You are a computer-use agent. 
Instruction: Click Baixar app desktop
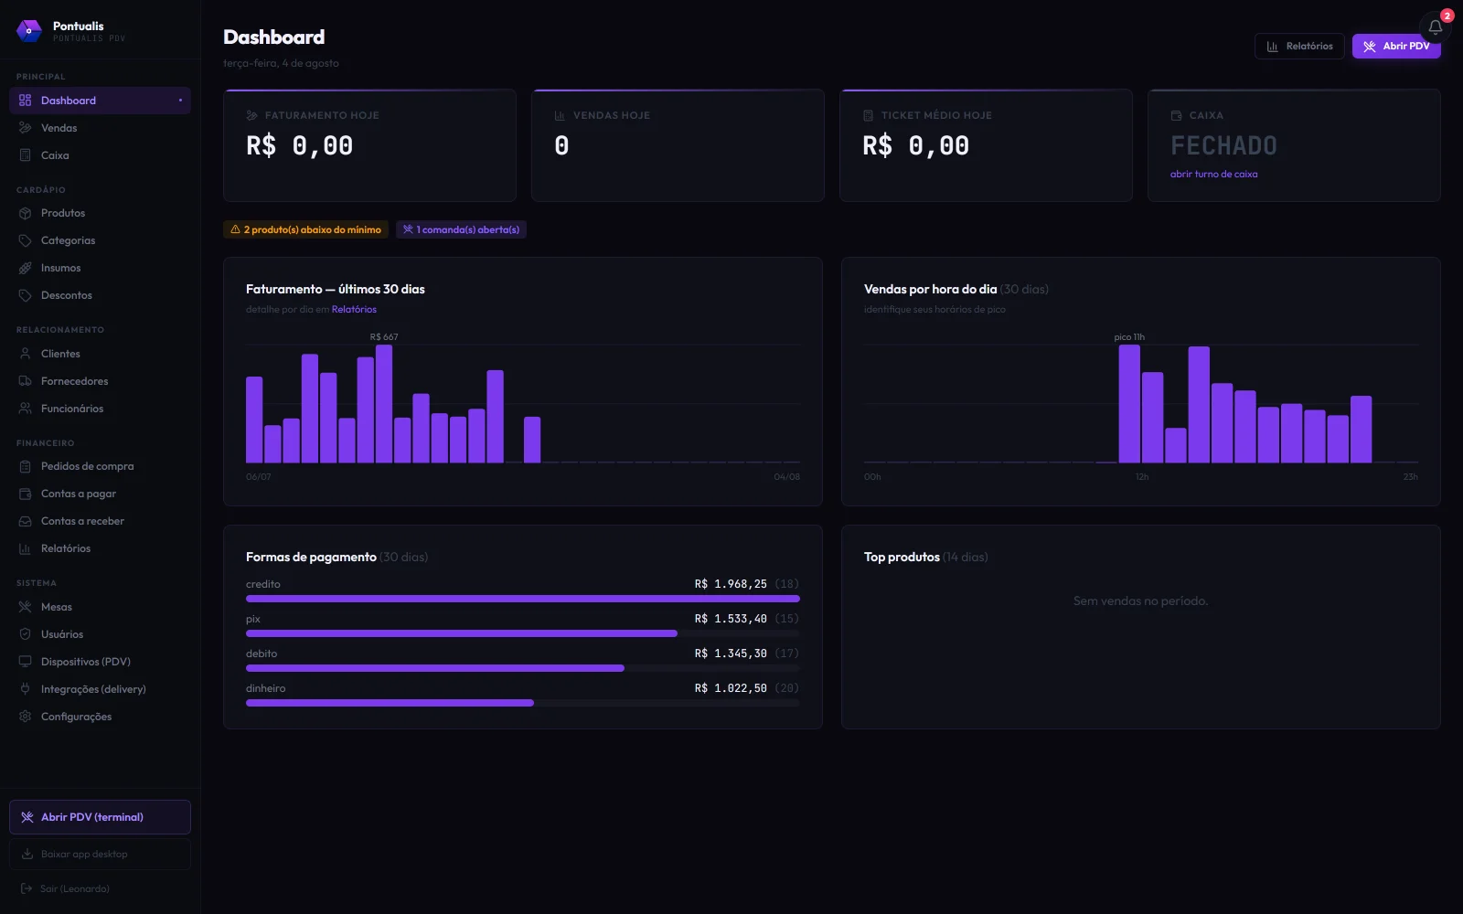click(x=100, y=855)
